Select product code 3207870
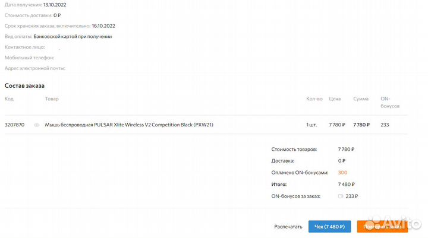 14,125
